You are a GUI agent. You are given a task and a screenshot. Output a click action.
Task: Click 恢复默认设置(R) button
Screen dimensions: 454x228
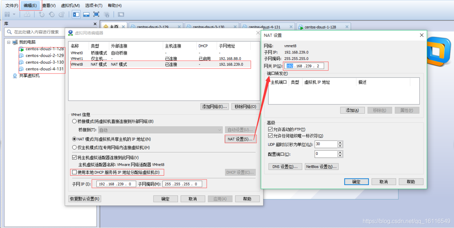pyautogui.click(x=85, y=199)
